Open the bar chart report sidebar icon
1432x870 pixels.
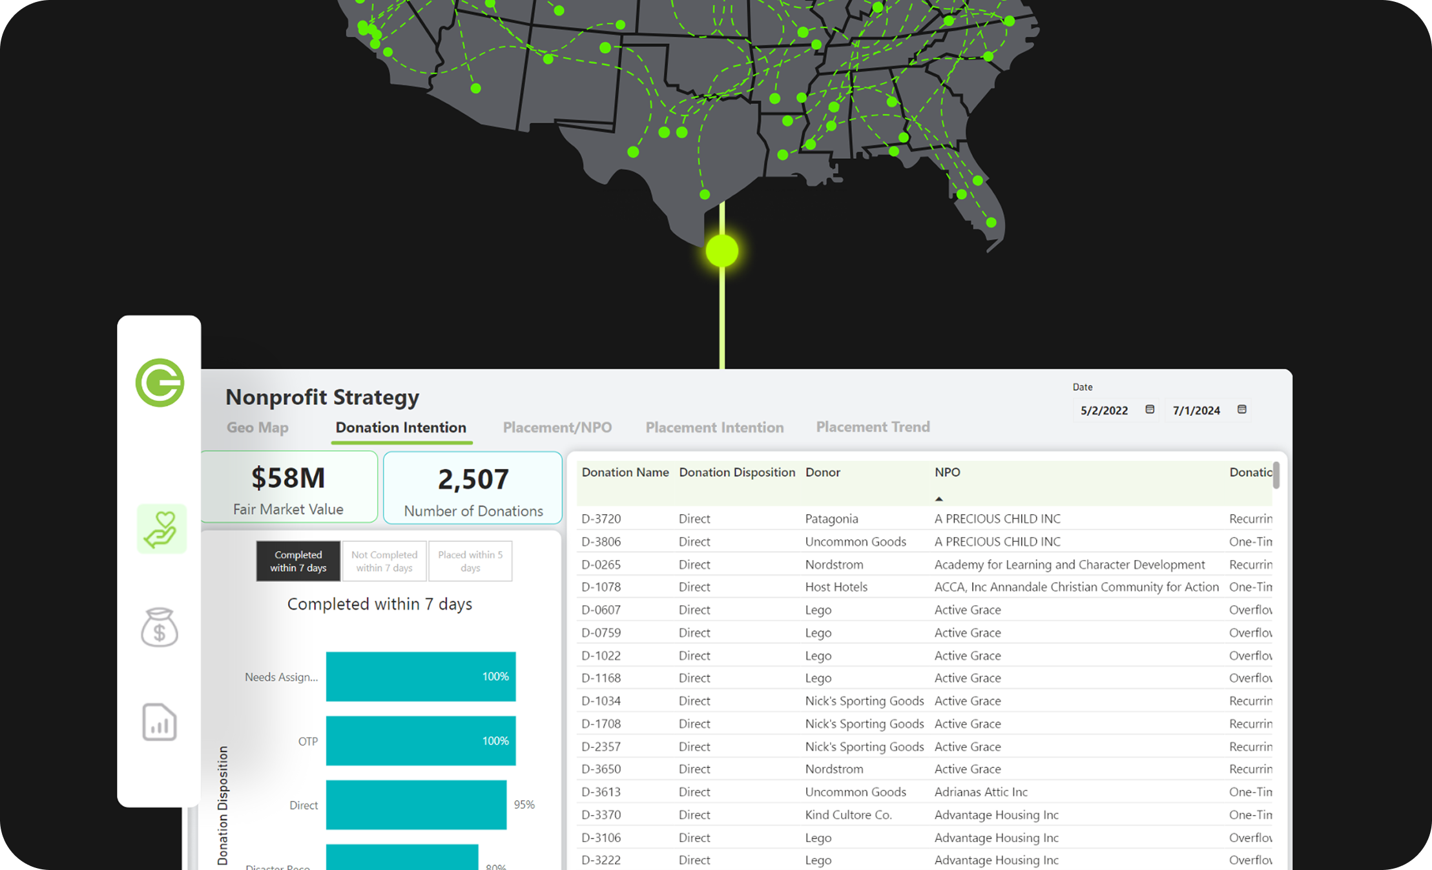click(160, 721)
